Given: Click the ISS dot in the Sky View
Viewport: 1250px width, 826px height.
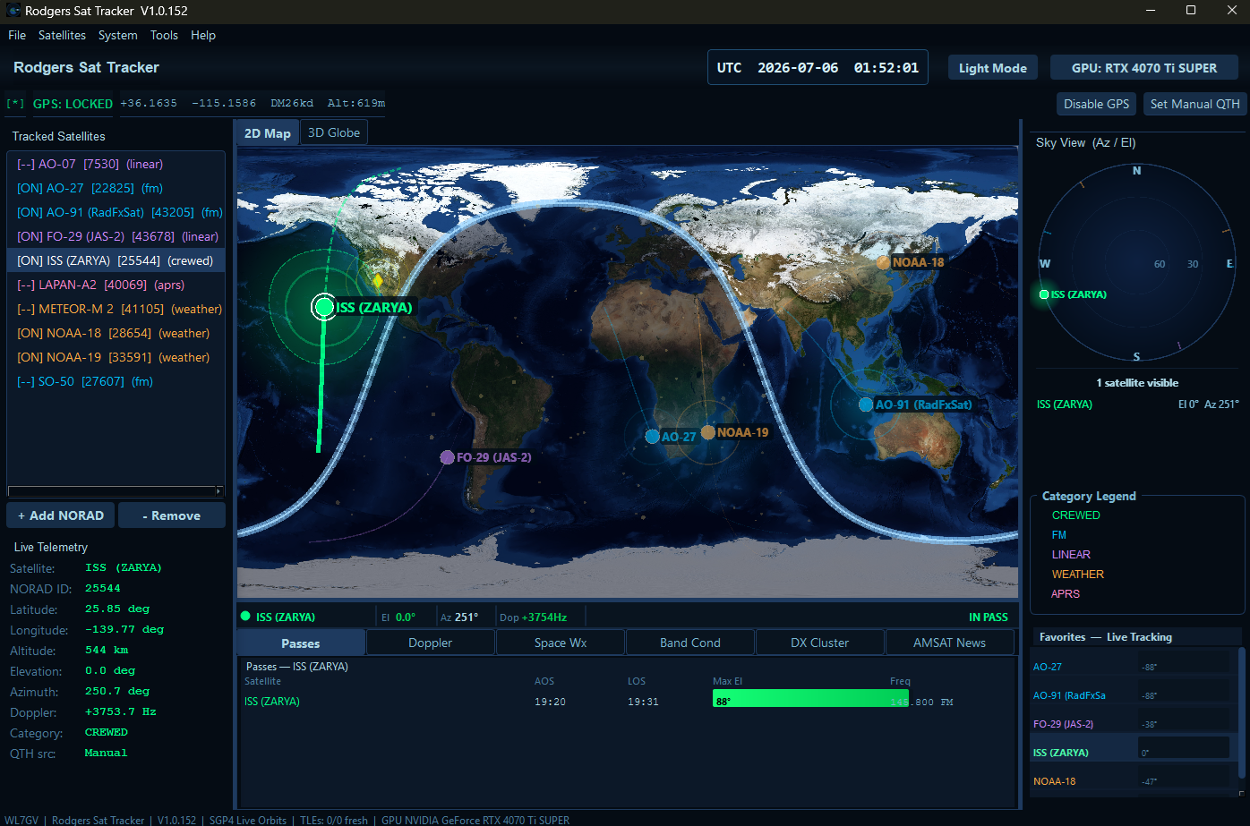Looking at the screenshot, I should point(1044,294).
